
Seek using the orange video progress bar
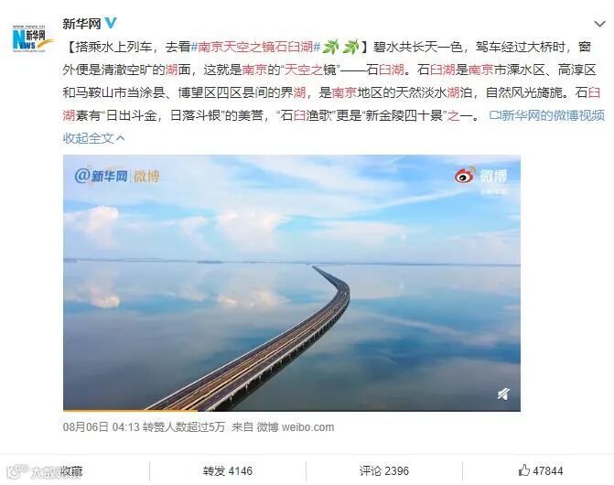tap(292, 410)
